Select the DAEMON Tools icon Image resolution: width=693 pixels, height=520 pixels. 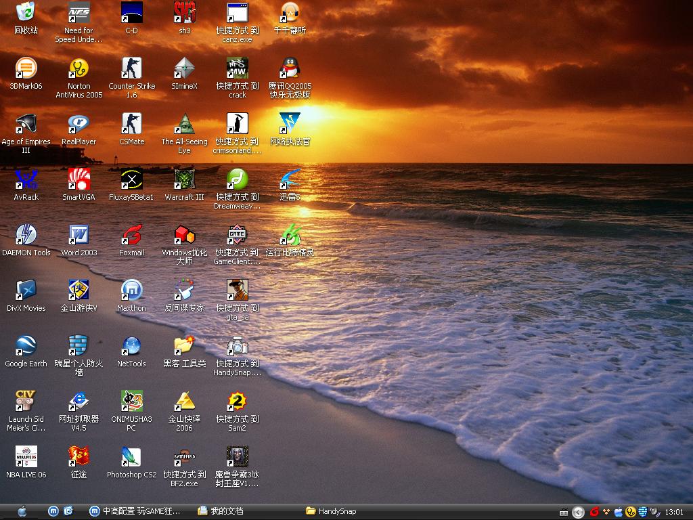(x=26, y=235)
